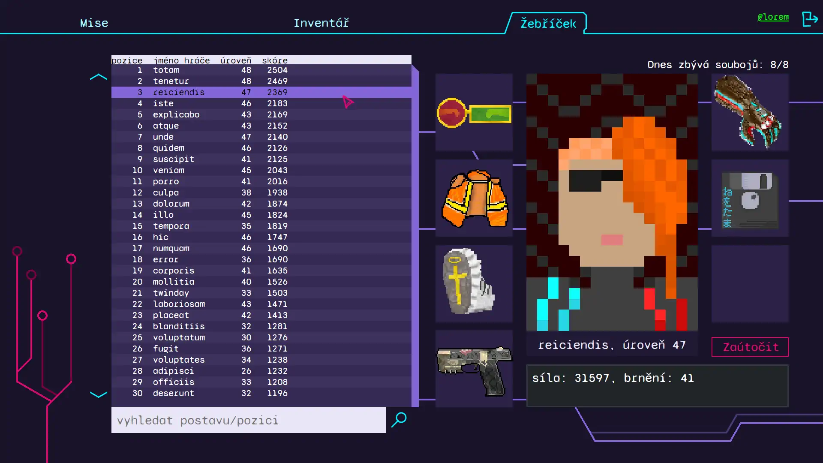Select the orange safety vest item
Screen dimensions: 823x463
(x=474, y=198)
